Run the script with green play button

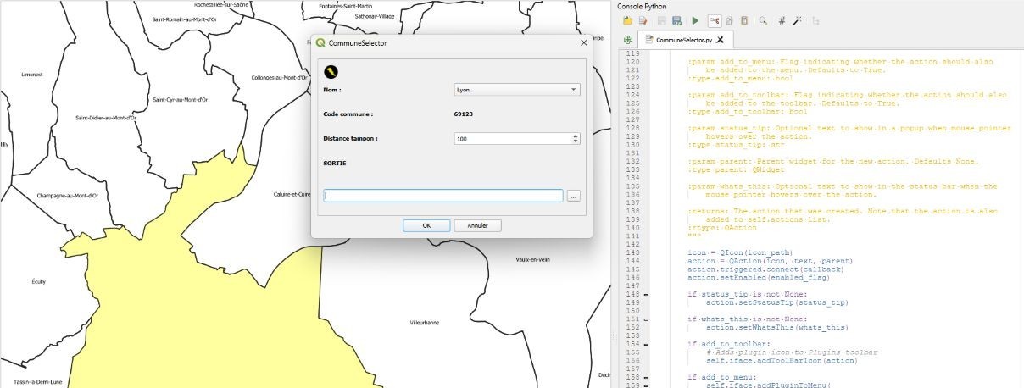[x=695, y=20]
